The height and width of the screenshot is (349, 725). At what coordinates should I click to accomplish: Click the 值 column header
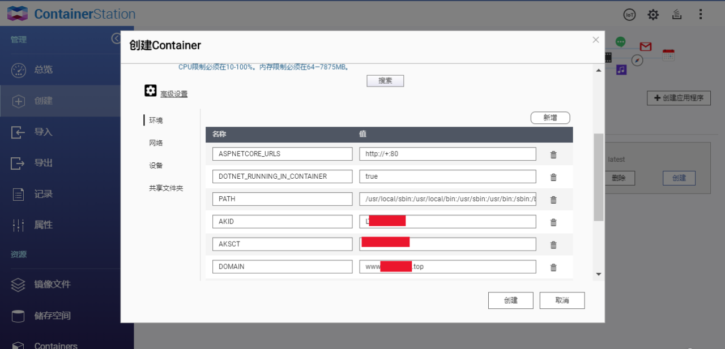point(362,135)
